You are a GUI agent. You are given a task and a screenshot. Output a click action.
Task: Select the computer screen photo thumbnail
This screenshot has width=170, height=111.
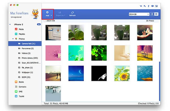(53, 33)
